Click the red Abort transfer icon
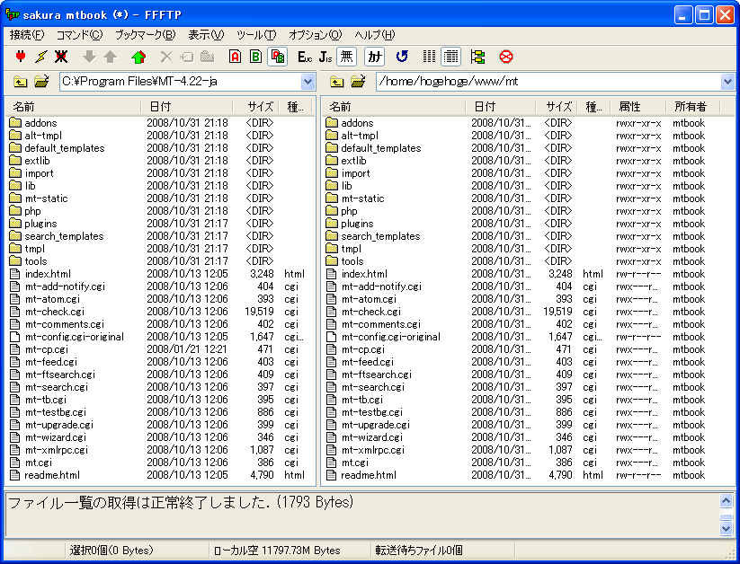This screenshot has height=564, width=740. coord(506,57)
